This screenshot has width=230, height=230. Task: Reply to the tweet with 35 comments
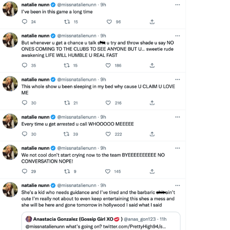tap(25, 65)
